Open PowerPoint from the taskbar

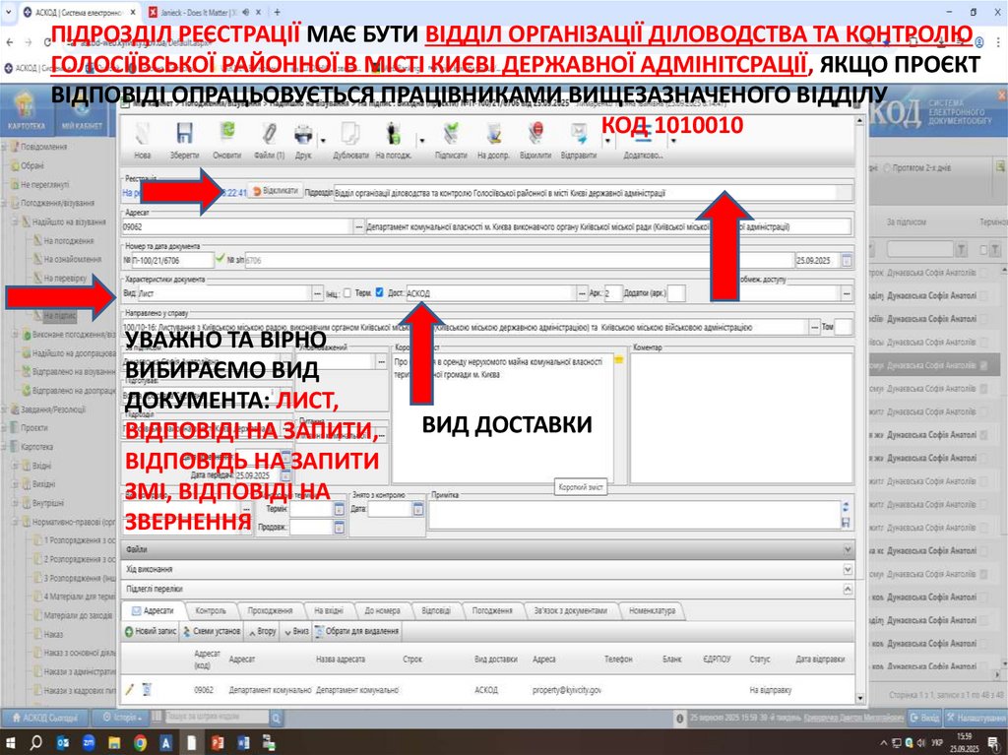(x=218, y=743)
